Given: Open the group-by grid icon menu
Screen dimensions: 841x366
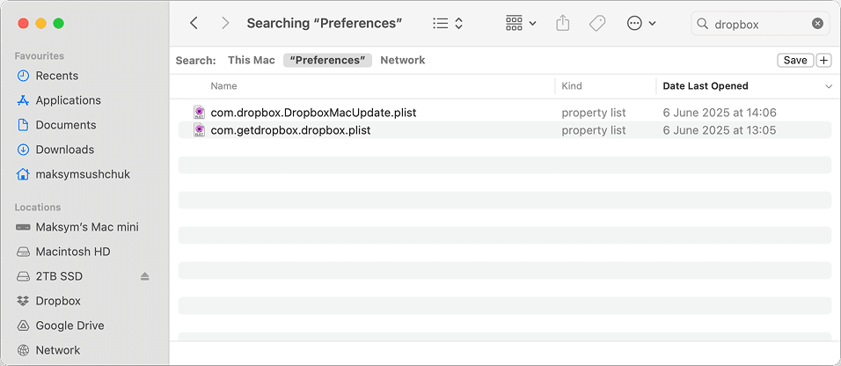Looking at the screenshot, I should point(514,23).
